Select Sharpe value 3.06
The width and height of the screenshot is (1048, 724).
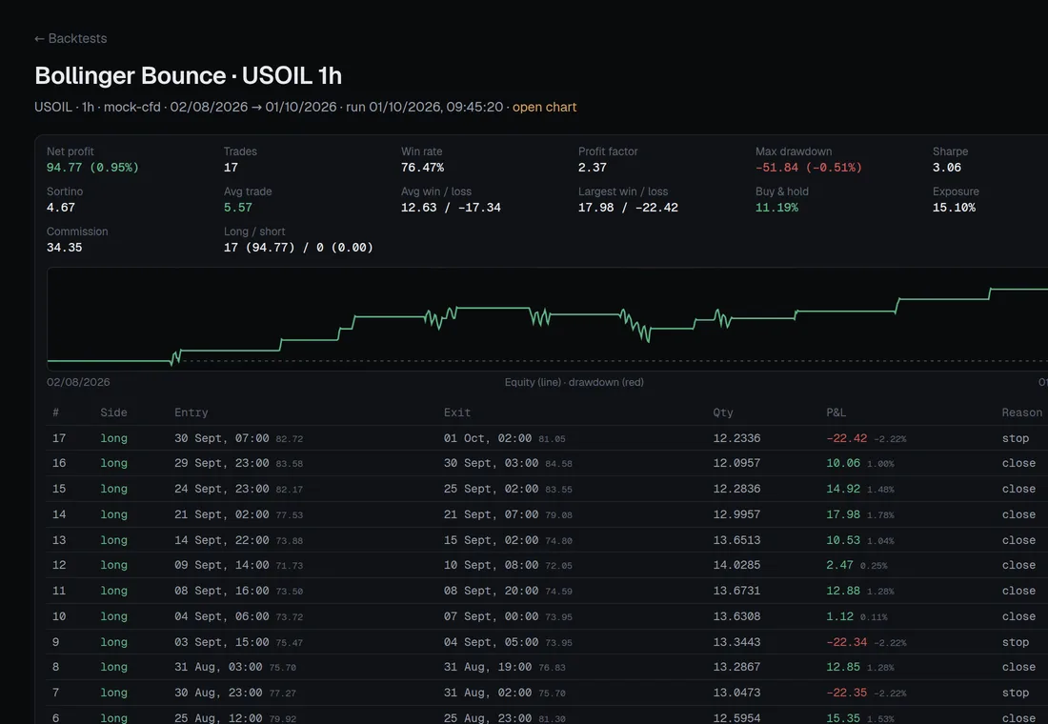click(x=947, y=167)
